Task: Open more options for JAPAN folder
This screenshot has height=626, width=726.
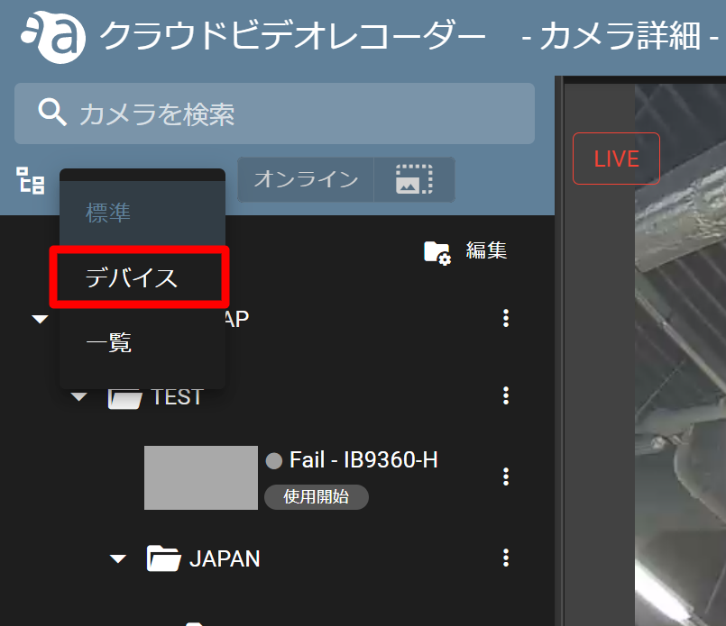Action: 506,558
